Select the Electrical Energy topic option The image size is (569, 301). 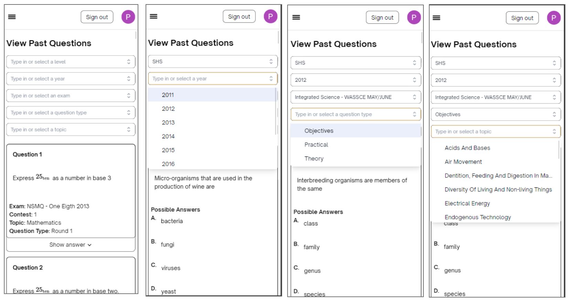coord(467,204)
